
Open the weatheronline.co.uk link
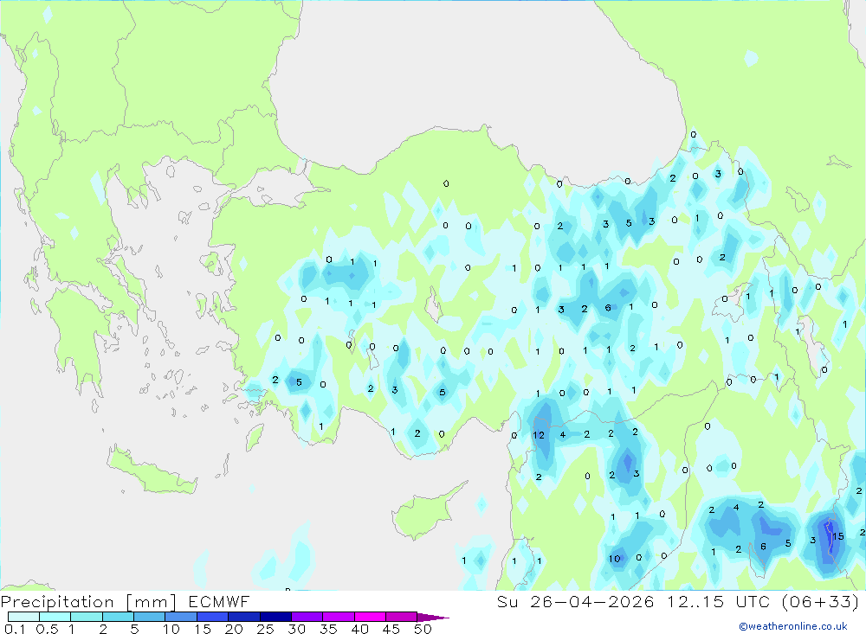[793, 626]
